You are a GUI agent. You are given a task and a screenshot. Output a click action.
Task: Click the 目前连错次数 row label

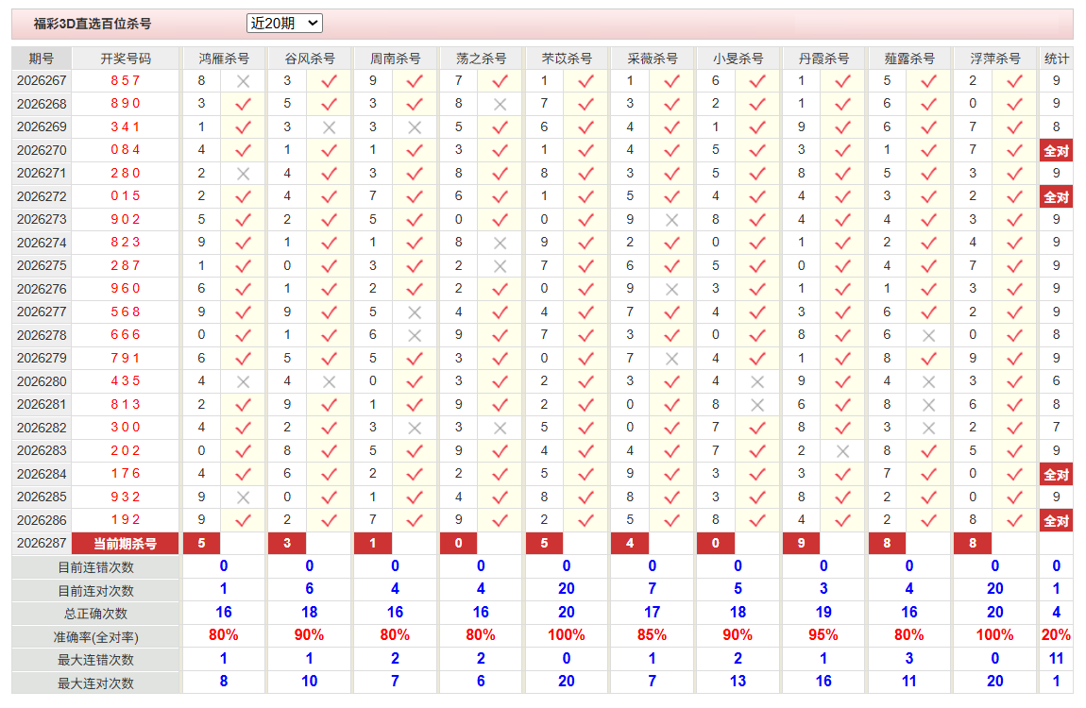tap(95, 567)
